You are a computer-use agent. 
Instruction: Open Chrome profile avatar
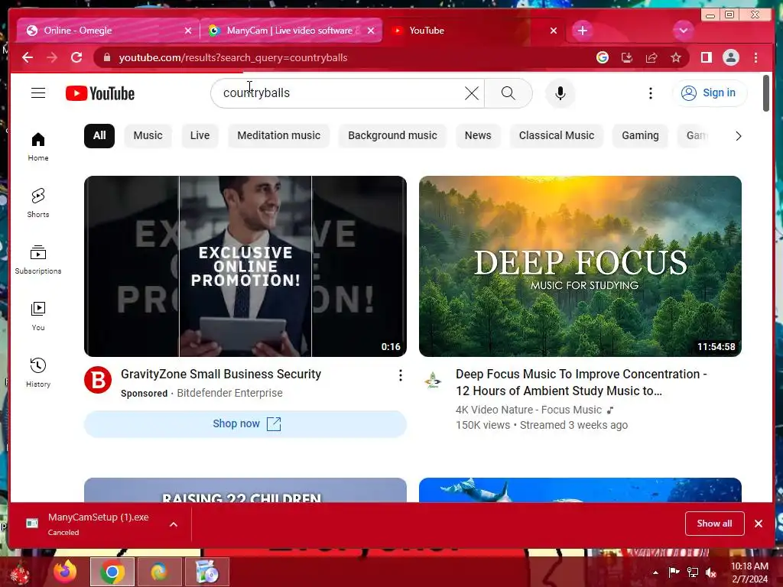(x=730, y=57)
